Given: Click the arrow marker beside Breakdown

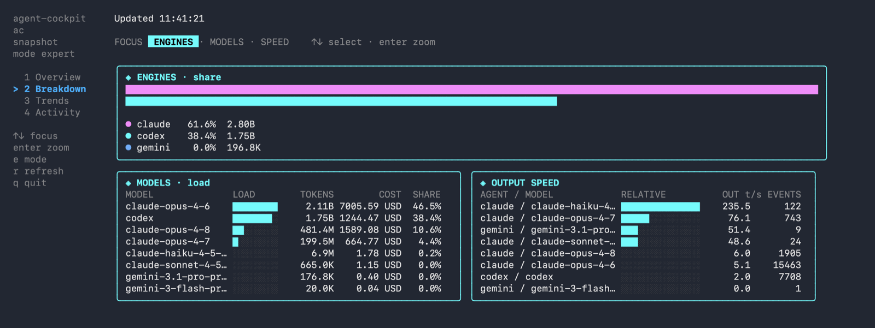Looking at the screenshot, I should click(x=16, y=89).
